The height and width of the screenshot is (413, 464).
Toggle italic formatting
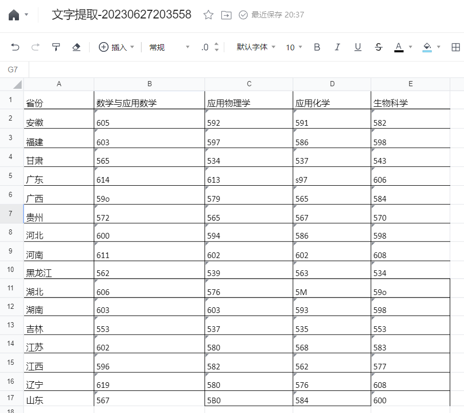pos(337,47)
